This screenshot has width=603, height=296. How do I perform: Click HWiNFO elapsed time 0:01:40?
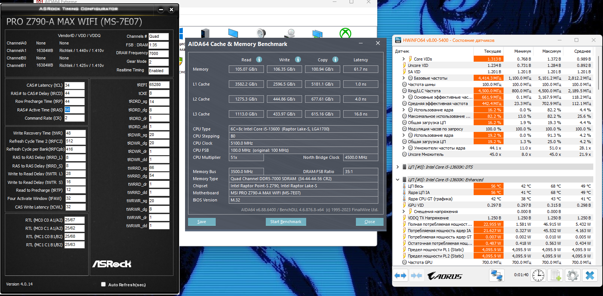521,275
